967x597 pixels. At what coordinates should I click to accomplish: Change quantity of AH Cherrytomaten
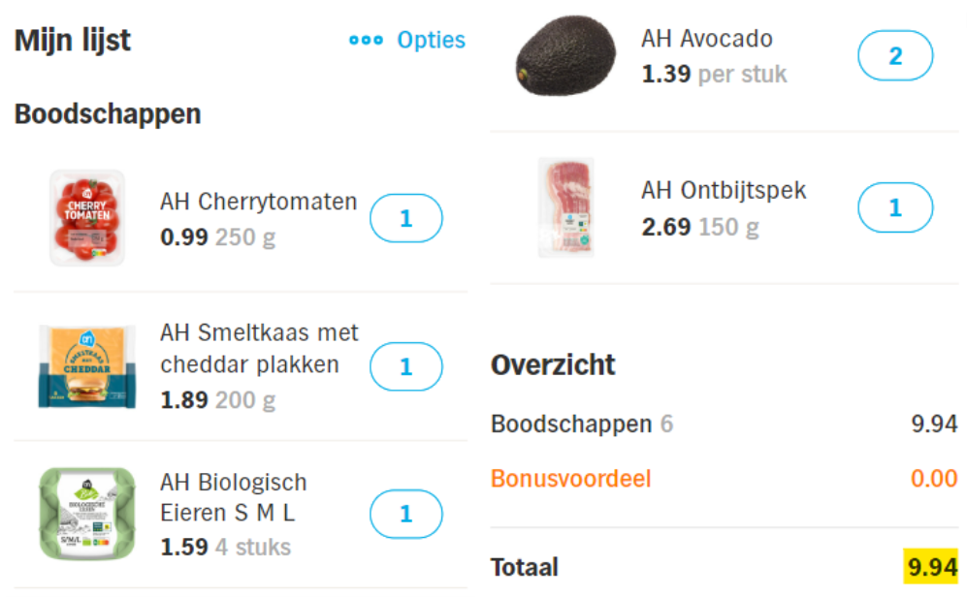pyautogui.click(x=405, y=218)
